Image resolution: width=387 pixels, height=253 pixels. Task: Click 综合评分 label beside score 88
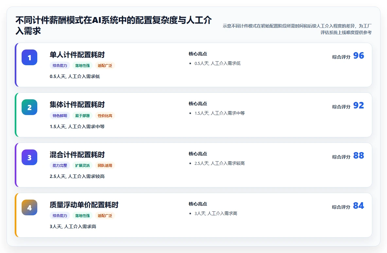click(x=341, y=157)
